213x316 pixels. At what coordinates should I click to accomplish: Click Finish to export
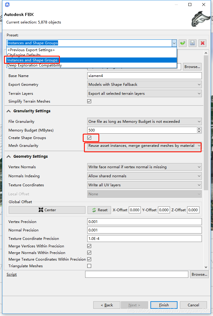[x=164, y=305]
